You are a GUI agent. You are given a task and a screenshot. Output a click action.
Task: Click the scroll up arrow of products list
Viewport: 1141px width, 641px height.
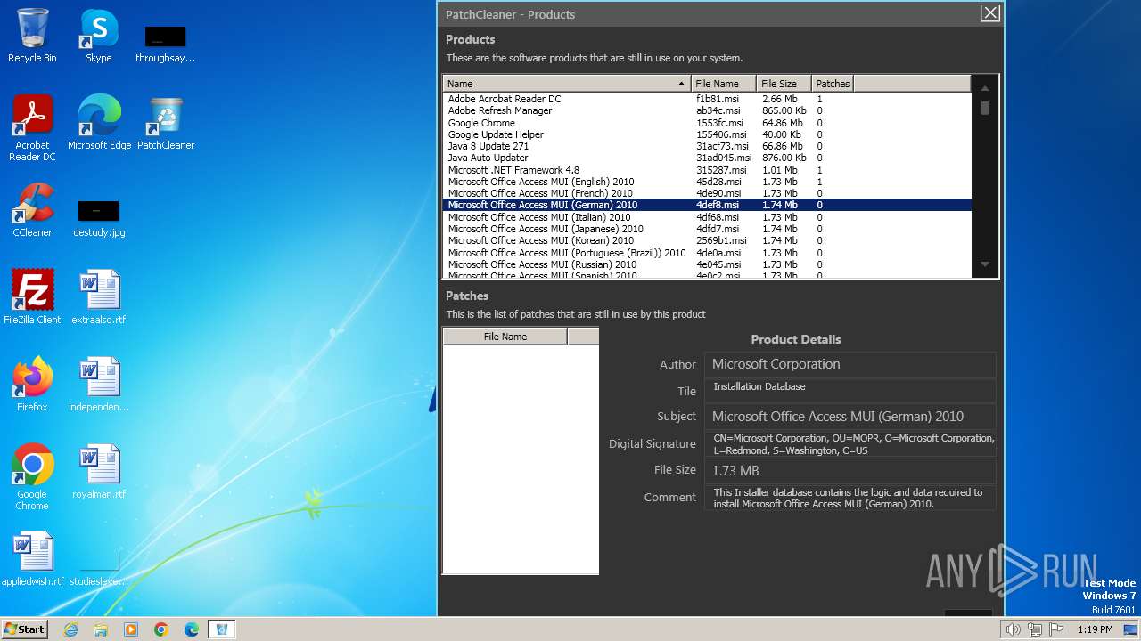pyautogui.click(x=985, y=88)
